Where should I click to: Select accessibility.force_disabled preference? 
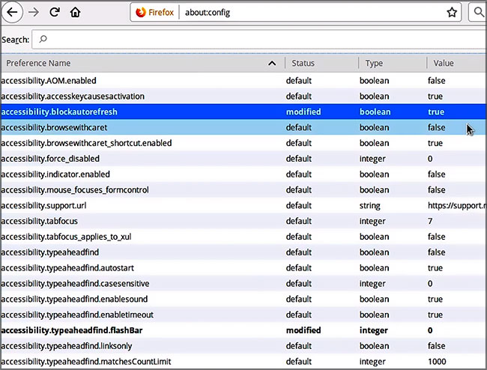[x=243, y=159]
